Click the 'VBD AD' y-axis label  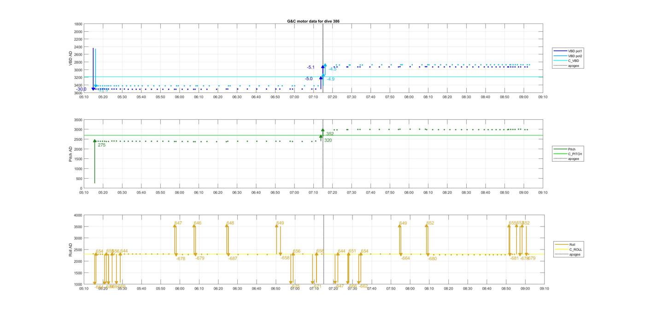click(70, 58)
